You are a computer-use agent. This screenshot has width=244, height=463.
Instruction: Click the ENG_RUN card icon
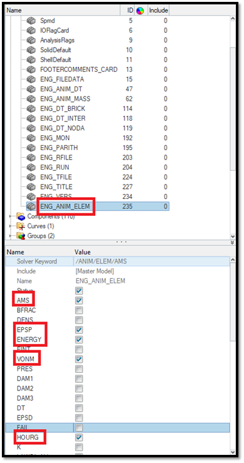[x=31, y=167]
